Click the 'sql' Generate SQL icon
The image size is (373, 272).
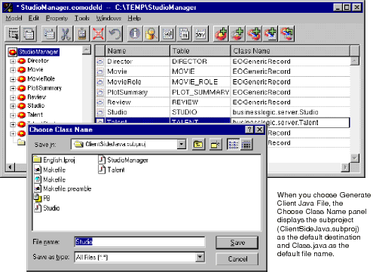tap(167, 33)
